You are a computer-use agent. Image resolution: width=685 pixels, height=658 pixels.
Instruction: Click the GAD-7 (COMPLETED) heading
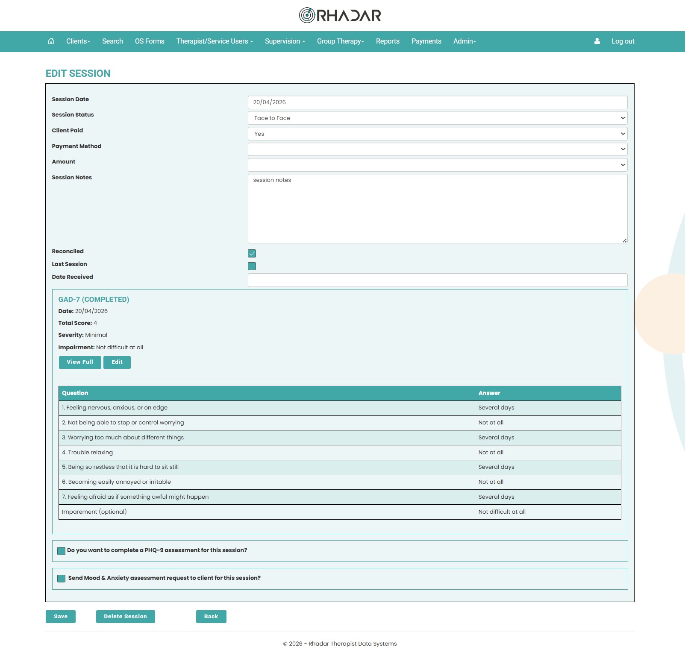(94, 299)
